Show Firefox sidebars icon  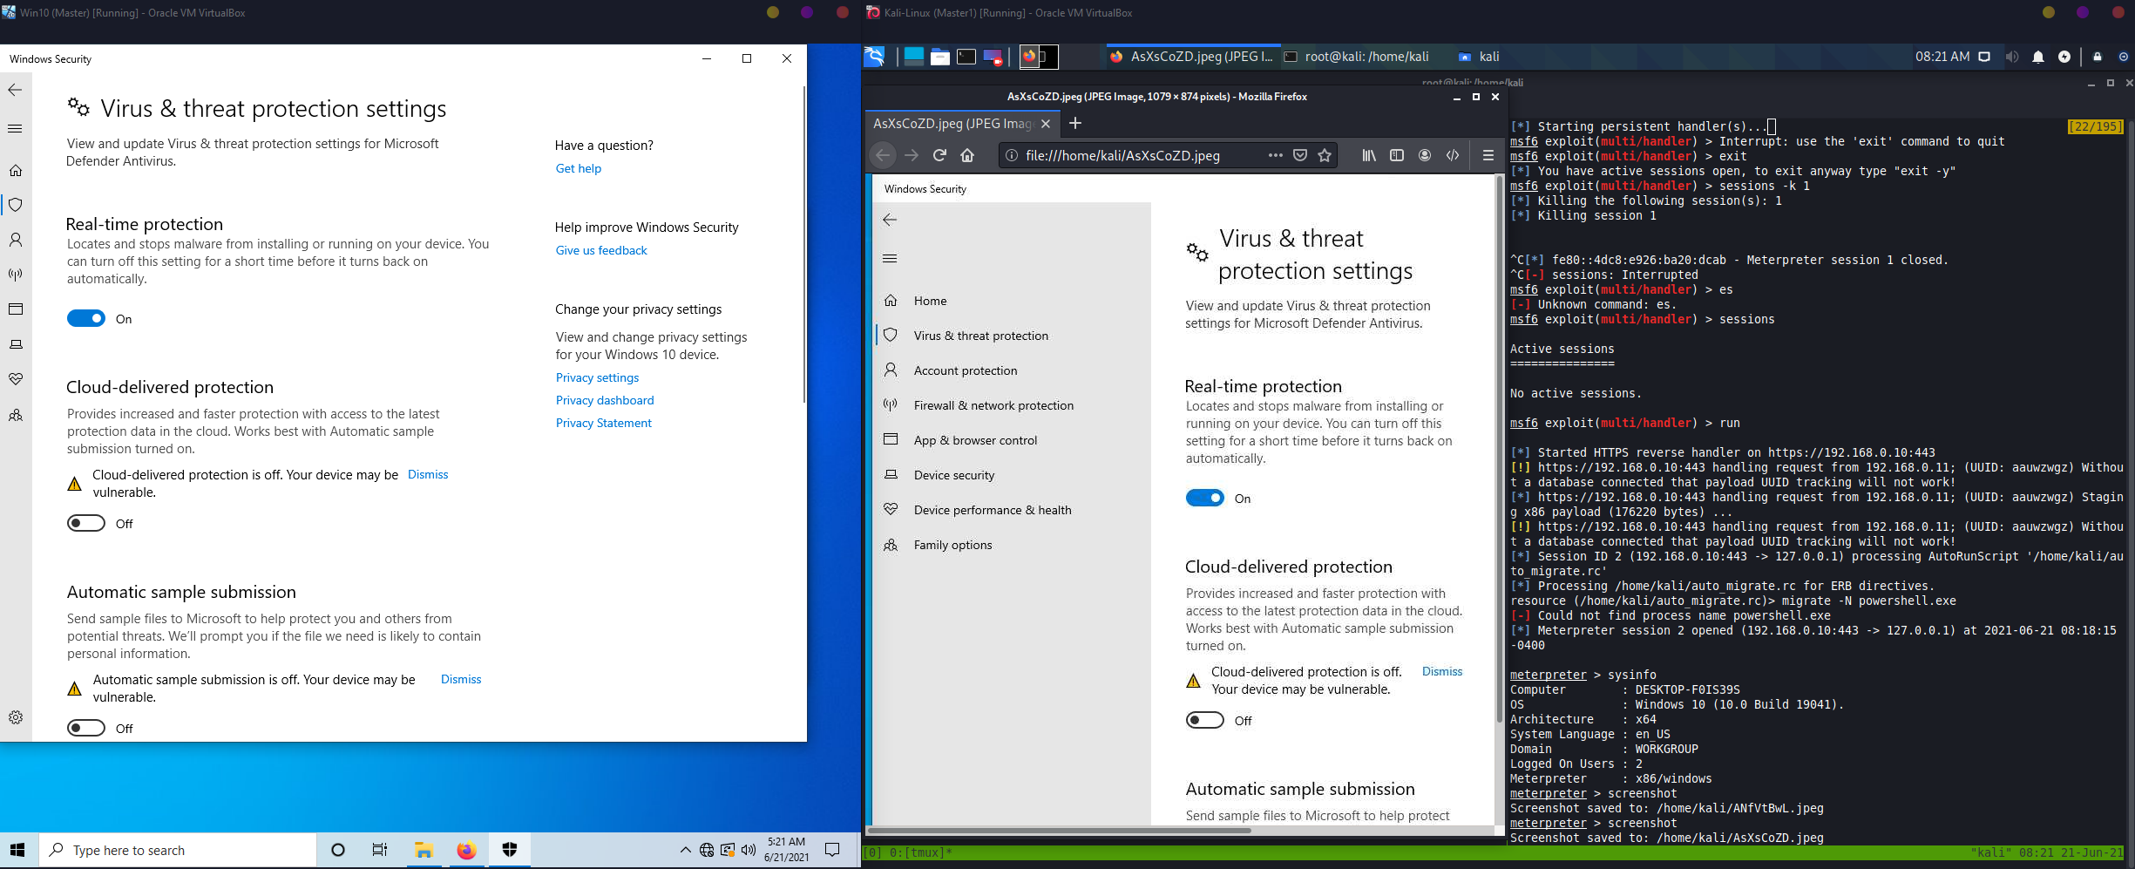(x=1397, y=155)
